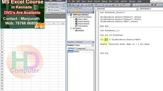
Task: Open the Help menu
Action: 139,1
